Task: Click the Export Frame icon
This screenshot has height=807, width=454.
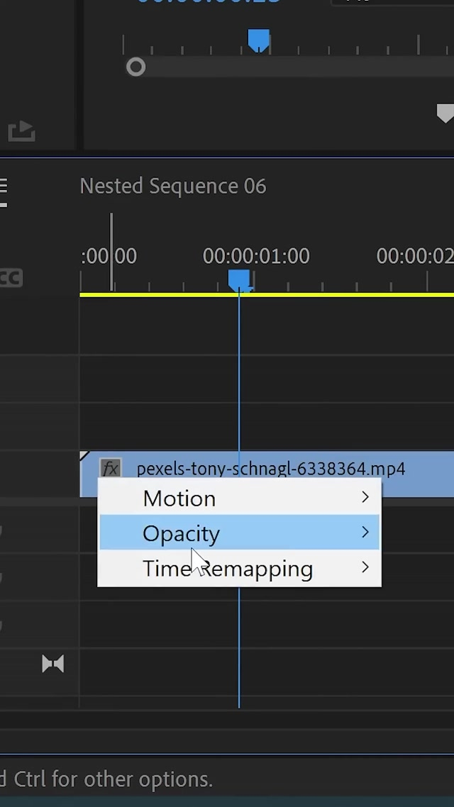Action: 21,131
